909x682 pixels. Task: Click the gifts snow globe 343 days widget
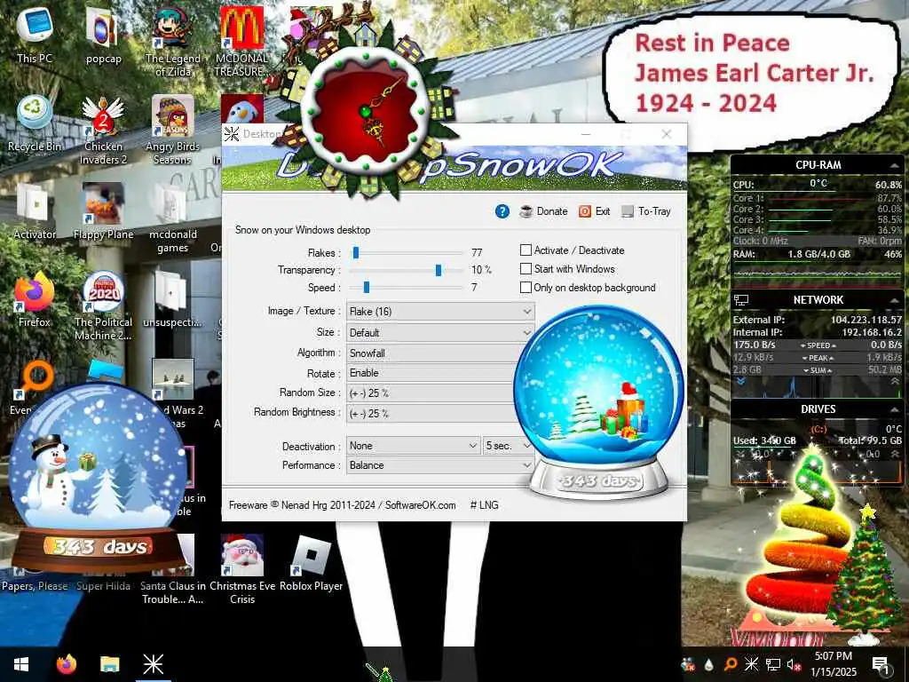click(598, 403)
